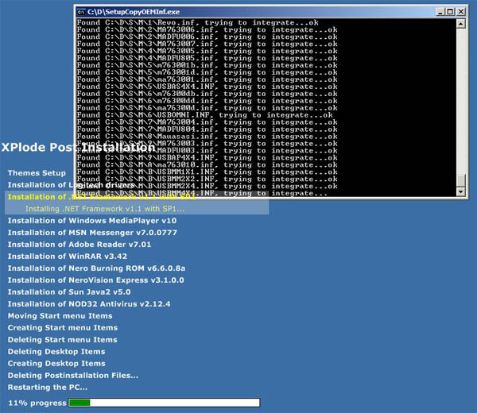The width and height of the screenshot is (477, 413).
Task: Click 'Deleting Start menu Items'
Action: coord(62,340)
